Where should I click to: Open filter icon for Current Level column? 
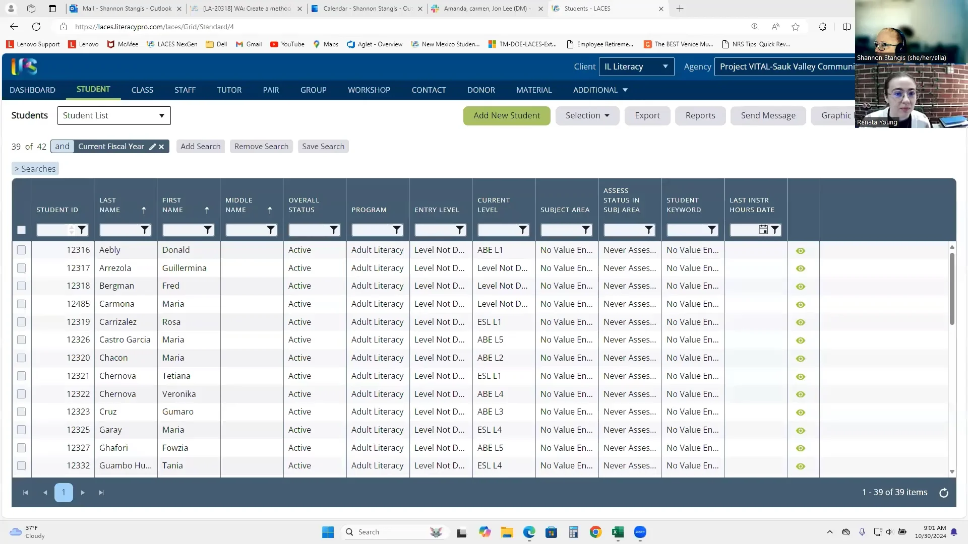click(x=523, y=230)
